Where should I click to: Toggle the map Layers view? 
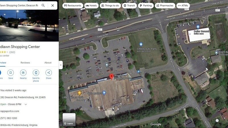[x=69, y=119]
